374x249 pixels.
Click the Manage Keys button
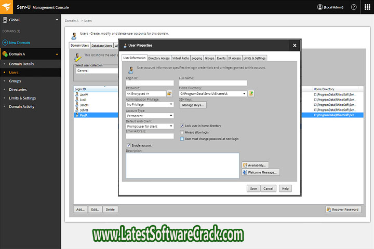193,105
